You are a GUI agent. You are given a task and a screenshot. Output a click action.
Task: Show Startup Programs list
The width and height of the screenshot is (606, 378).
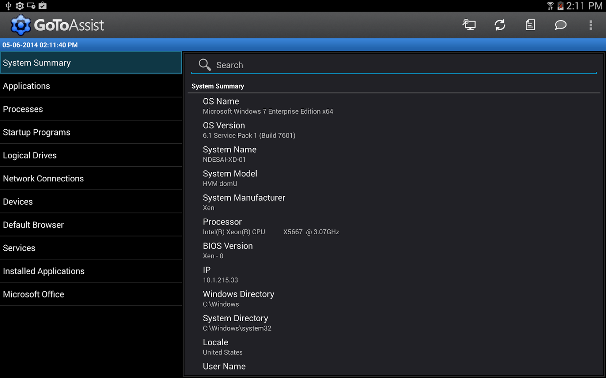click(91, 132)
